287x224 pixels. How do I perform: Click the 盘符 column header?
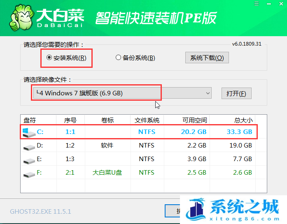click(x=30, y=120)
